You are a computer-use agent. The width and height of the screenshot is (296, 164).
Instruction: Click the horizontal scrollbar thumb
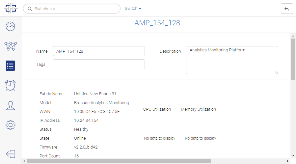(119, 161)
